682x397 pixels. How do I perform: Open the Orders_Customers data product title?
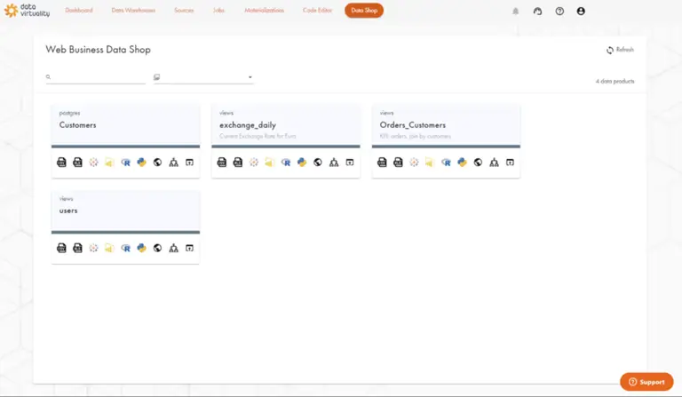(x=412, y=125)
